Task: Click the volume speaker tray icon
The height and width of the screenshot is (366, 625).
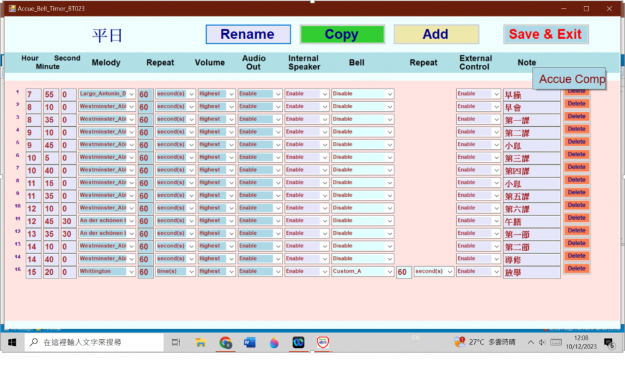Action: [542, 342]
